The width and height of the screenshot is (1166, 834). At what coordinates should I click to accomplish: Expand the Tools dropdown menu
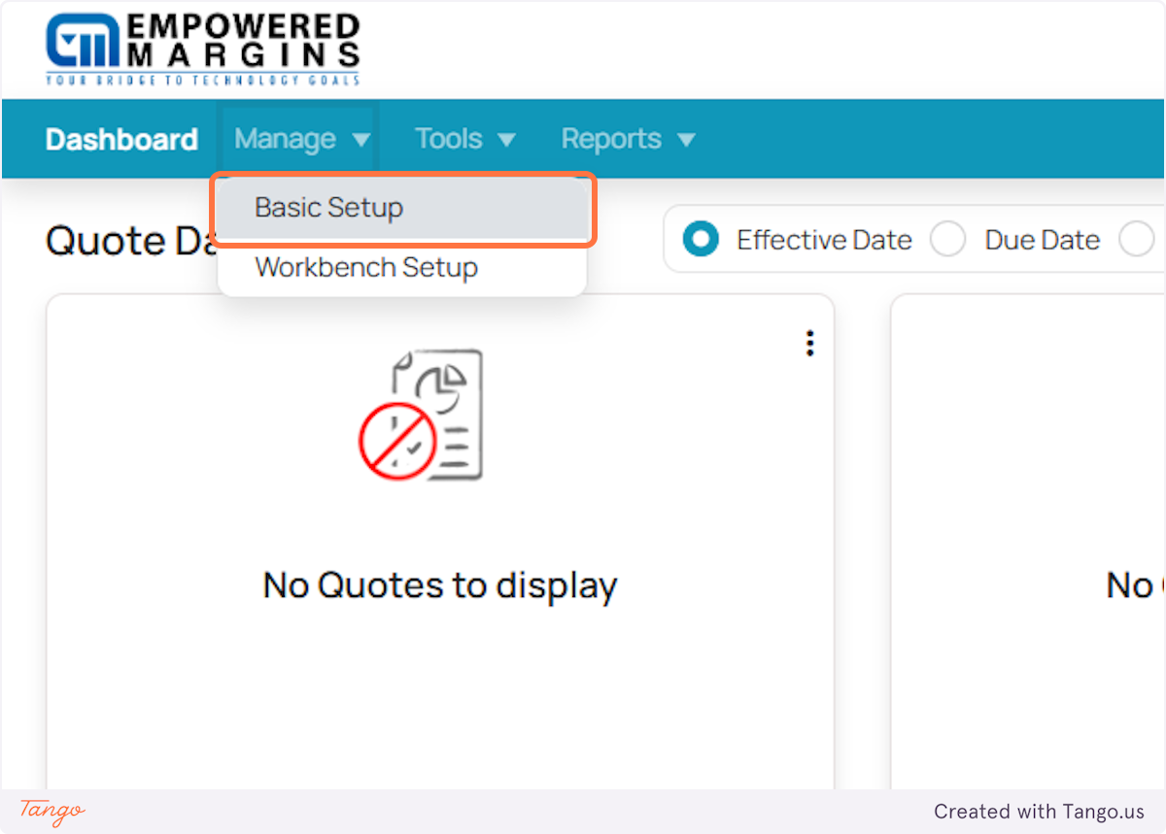(449, 138)
